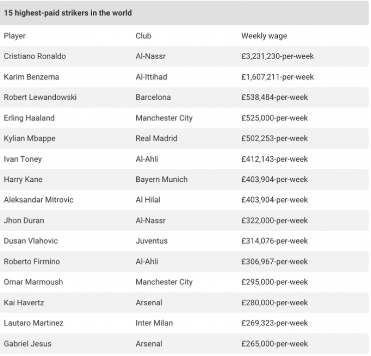371x356 pixels.
Task: Click Real Madrid club cell for Mbappe
Action: 156,139
